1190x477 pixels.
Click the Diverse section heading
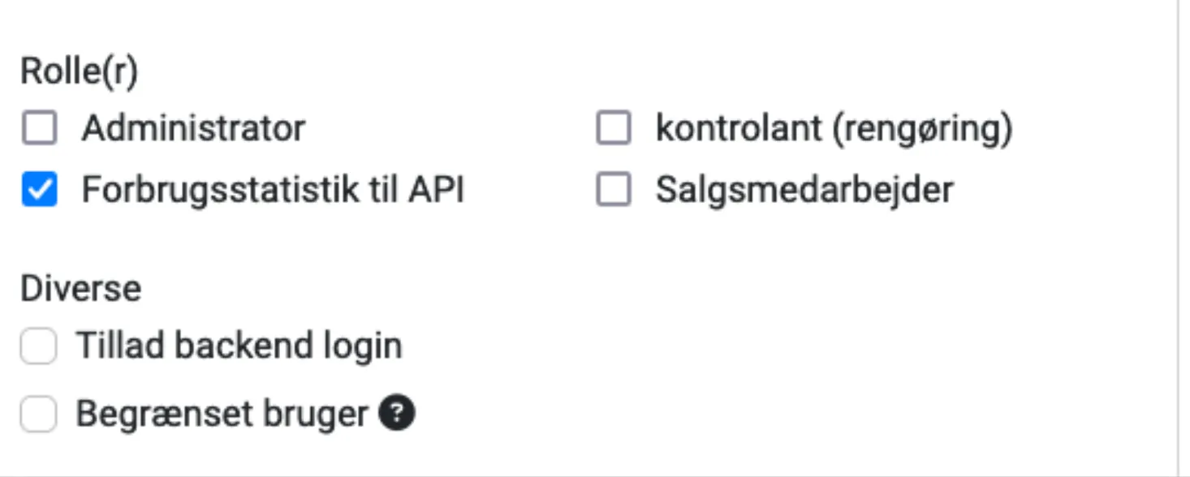tap(80, 289)
